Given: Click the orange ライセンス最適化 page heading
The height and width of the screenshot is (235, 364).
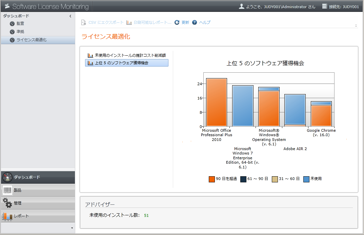Looking at the screenshot, I should click(106, 37).
